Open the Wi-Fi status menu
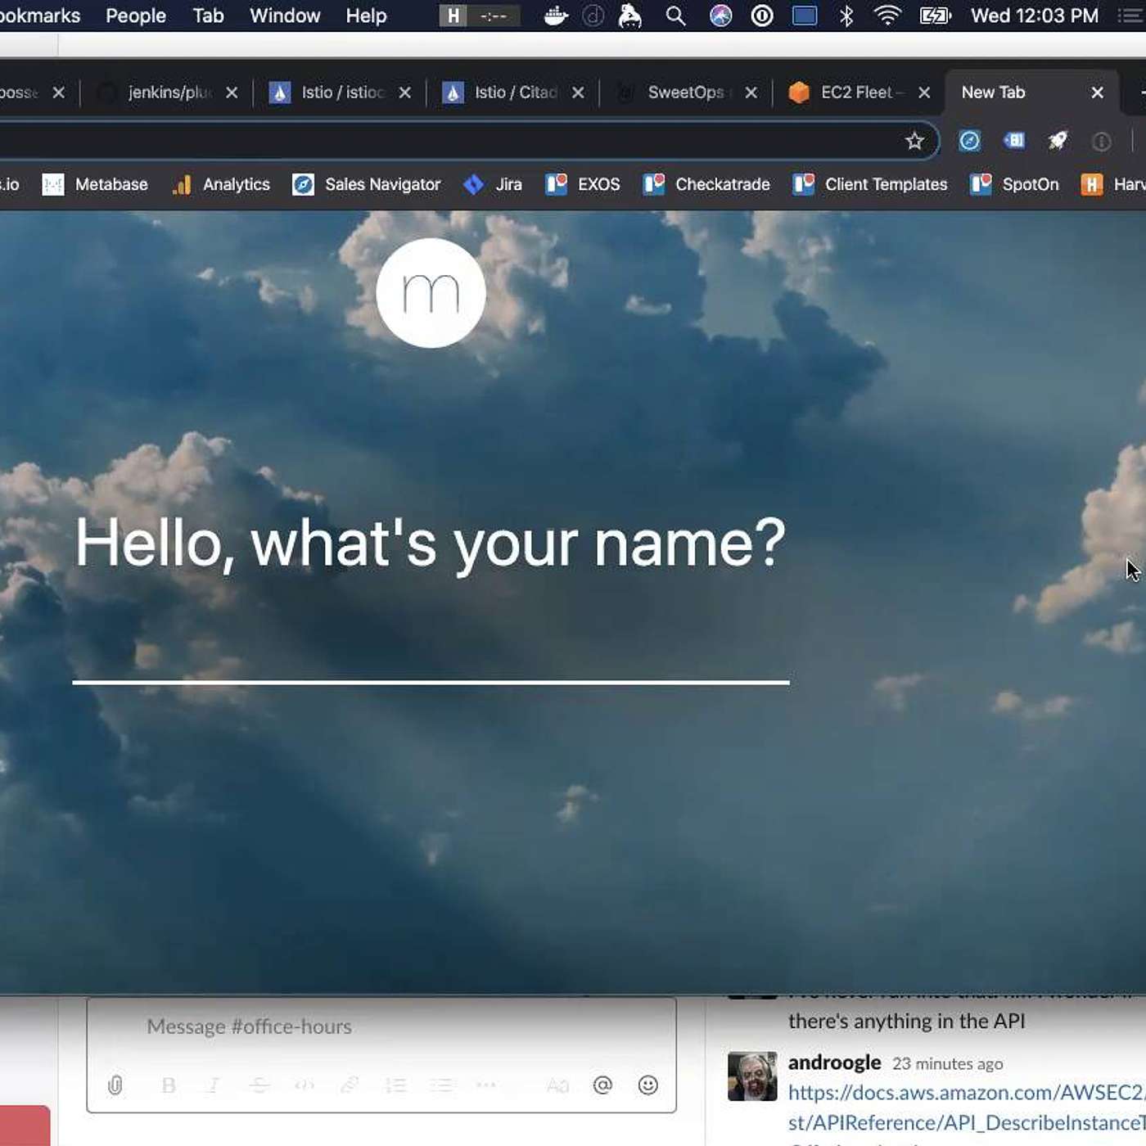 [887, 16]
